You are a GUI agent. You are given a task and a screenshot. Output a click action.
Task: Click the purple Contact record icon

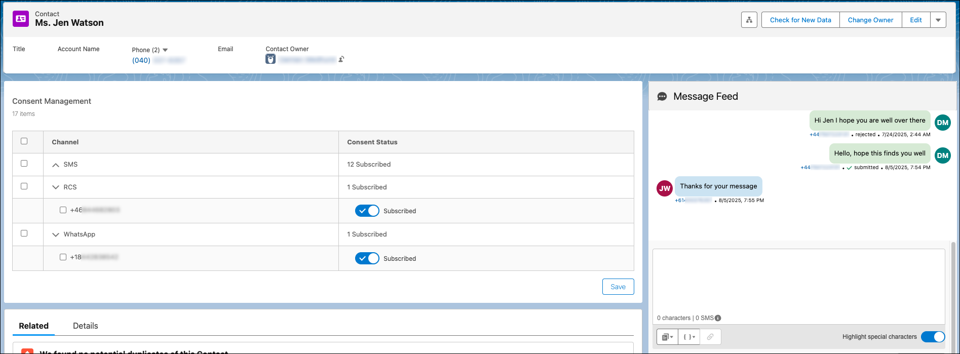click(21, 19)
